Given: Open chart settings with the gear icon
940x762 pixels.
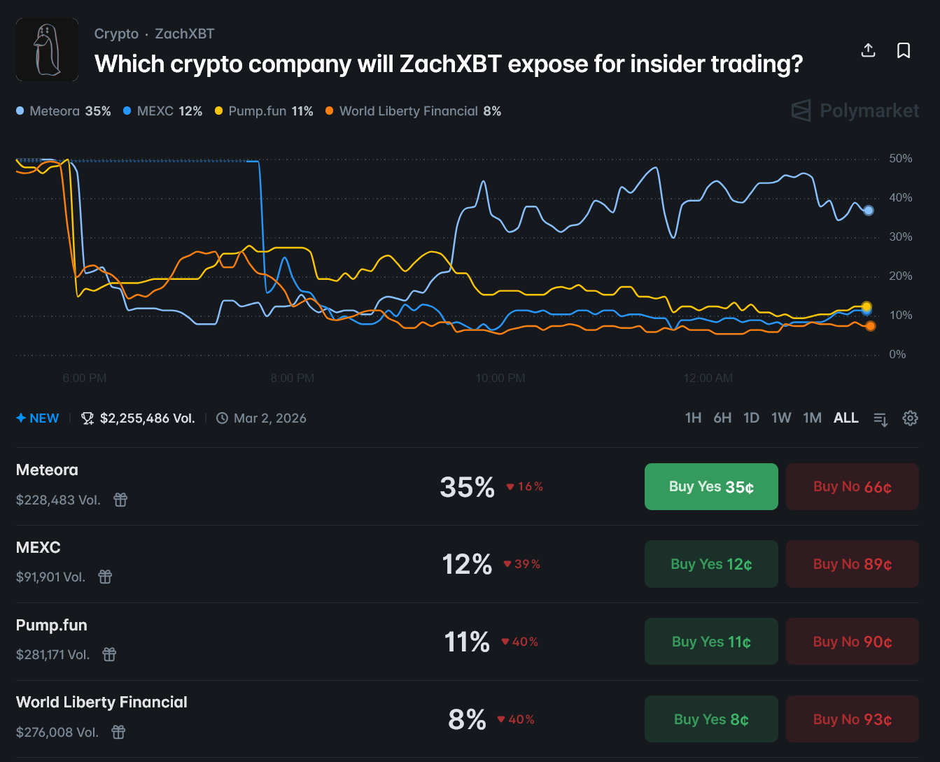Looking at the screenshot, I should tap(910, 418).
